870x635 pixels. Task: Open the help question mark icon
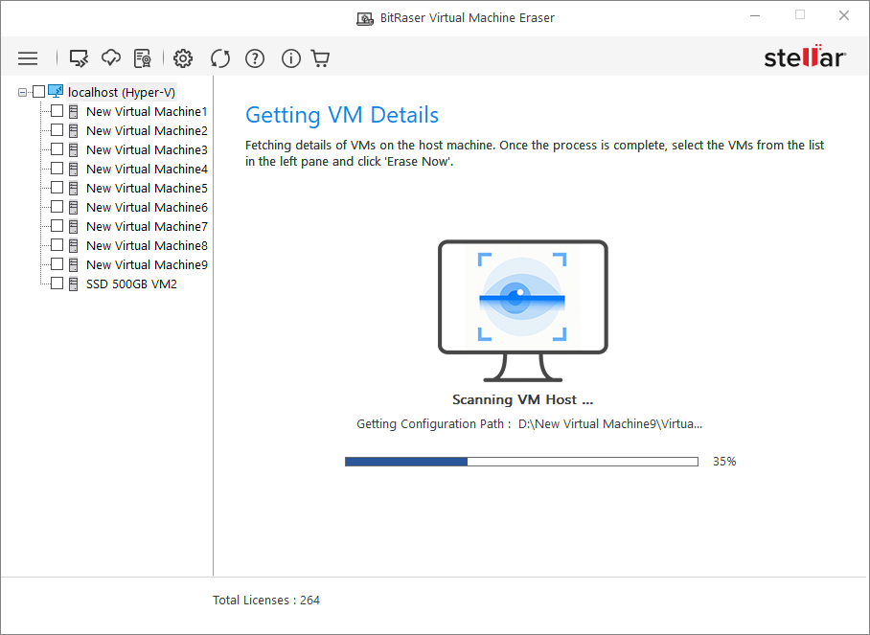(255, 58)
